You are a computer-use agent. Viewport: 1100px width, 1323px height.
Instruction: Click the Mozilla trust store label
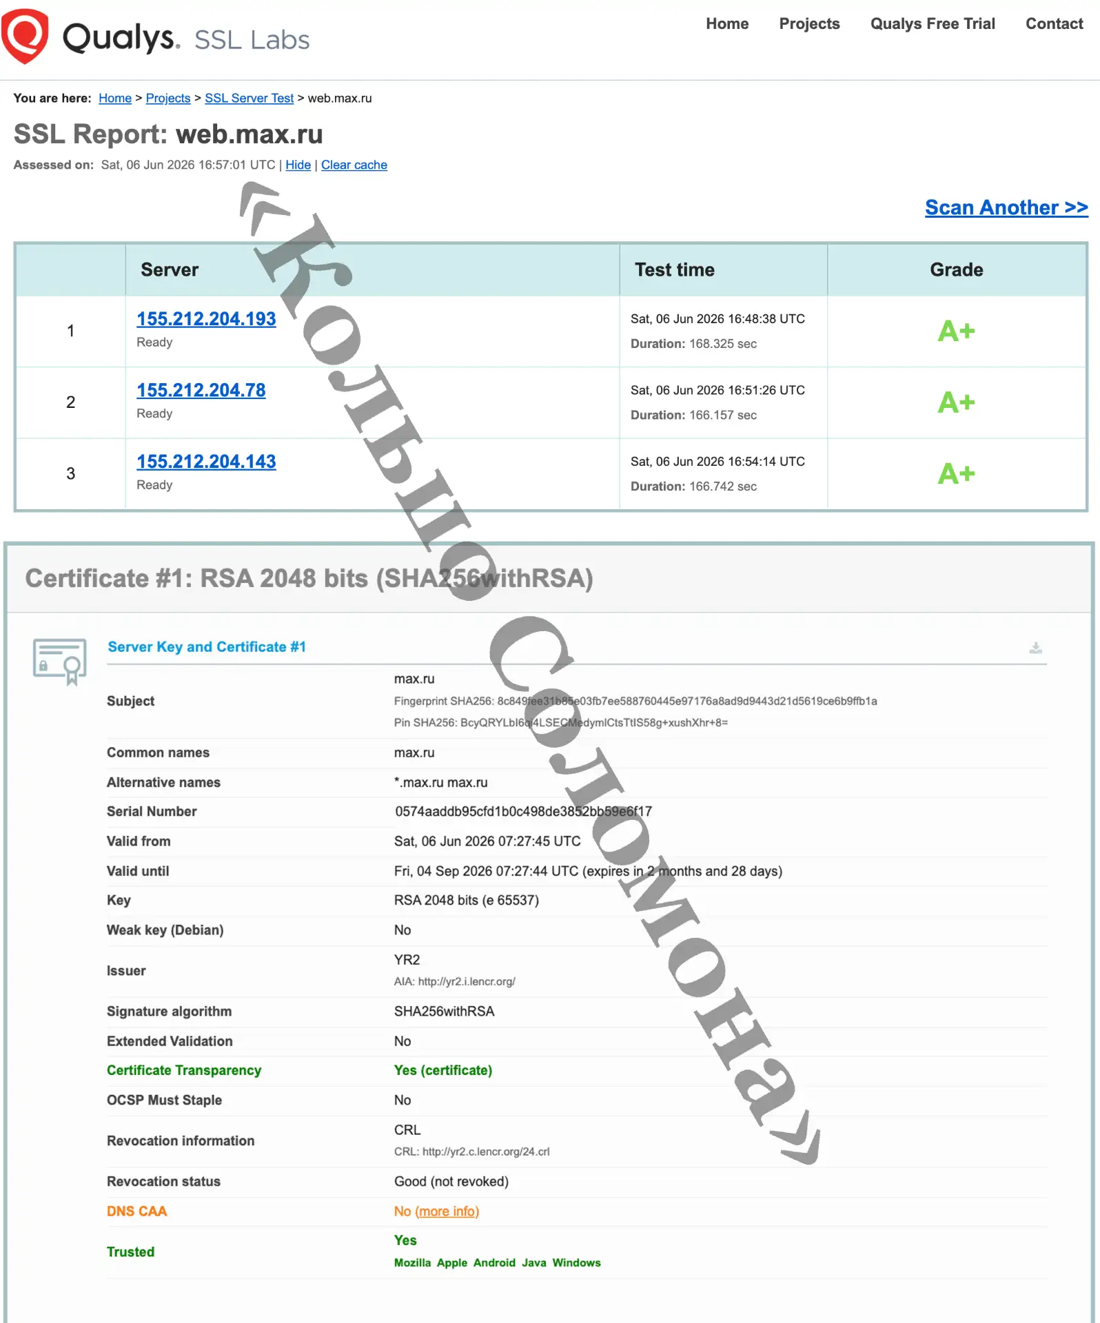click(412, 1262)
